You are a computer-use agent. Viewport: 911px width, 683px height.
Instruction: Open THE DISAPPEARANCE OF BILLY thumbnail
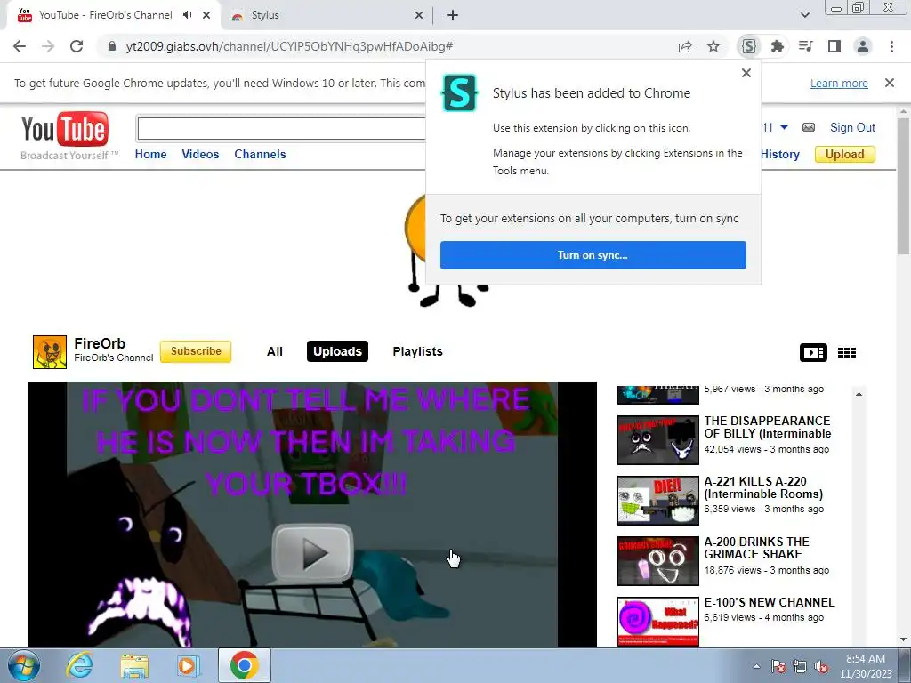[x=657, y=439]
